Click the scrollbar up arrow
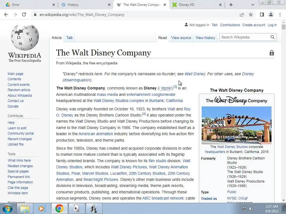The height and width of the screenshot is (214, 286). tap(283, 22)
